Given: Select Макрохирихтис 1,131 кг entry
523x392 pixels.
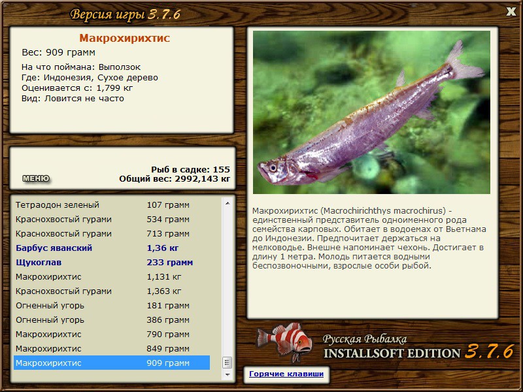Looking at the screenshot, I should (112, 276).
